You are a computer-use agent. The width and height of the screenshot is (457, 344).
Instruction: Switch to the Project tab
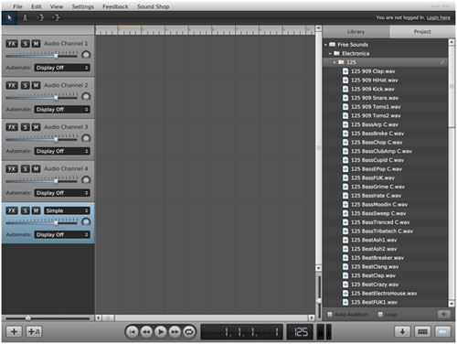coord(422,32)
